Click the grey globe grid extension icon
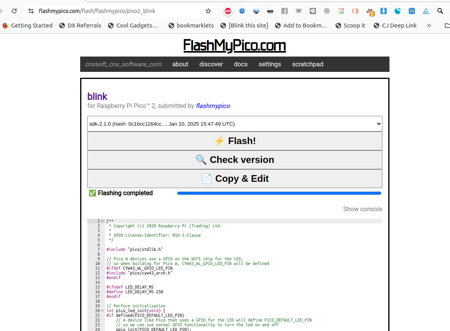 pyautogui.click(x=327, y=11)
